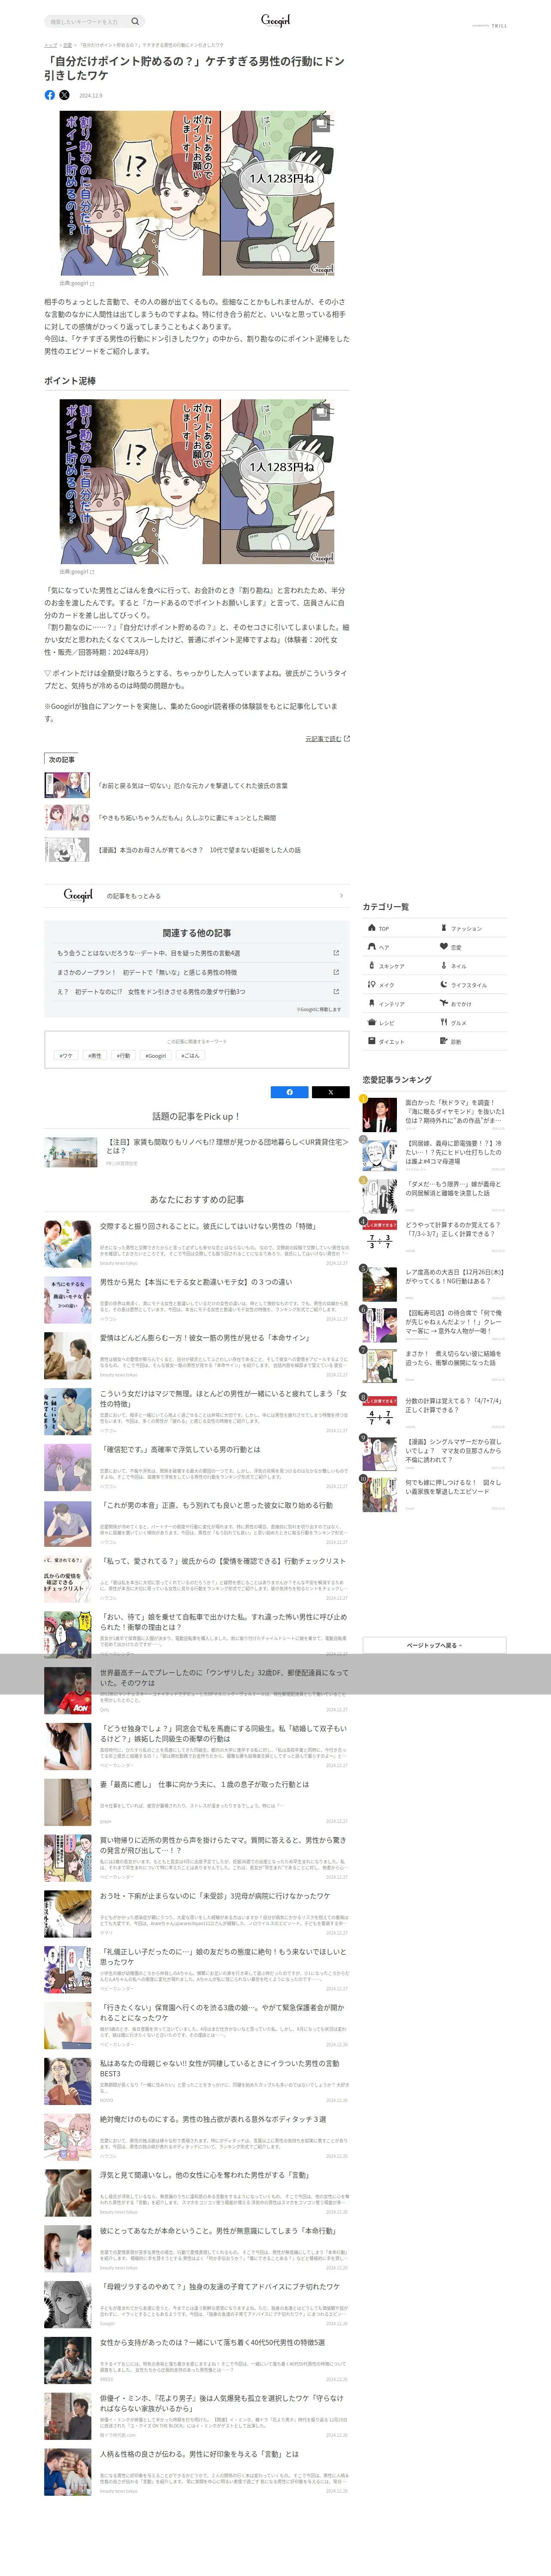The width and height of the screenshot is (551, 2576).
Task: Open recommended article 「確信犯です。」高確率で浮気
Action: tap(197, 1466)
